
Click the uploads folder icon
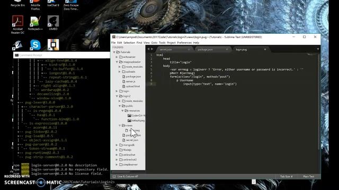pos(123,72)
